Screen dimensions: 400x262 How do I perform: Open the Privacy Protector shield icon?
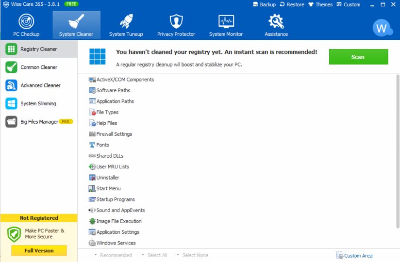(x=176, y=21)
